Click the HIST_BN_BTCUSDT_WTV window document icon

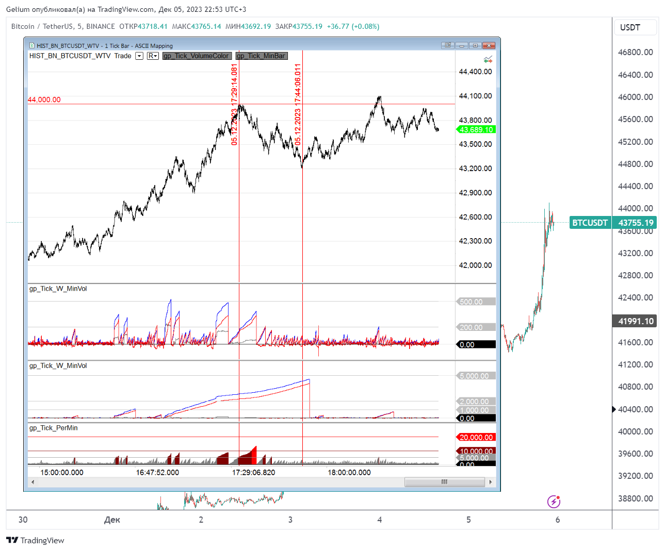tap(31, 45)
